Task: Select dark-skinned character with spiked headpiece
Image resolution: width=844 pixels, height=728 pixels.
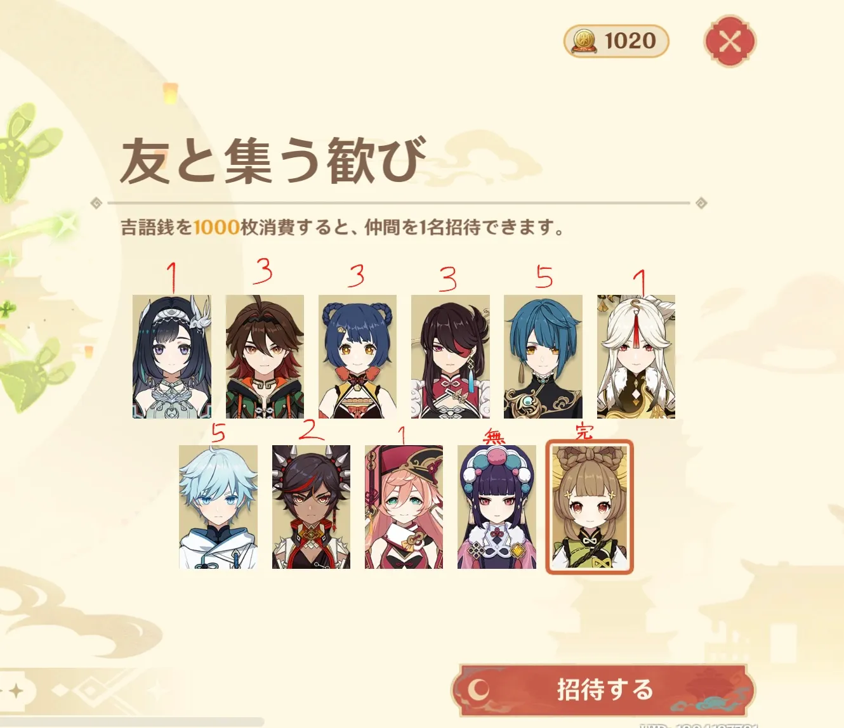Action: pyautogui.click(x=311, y=507)
